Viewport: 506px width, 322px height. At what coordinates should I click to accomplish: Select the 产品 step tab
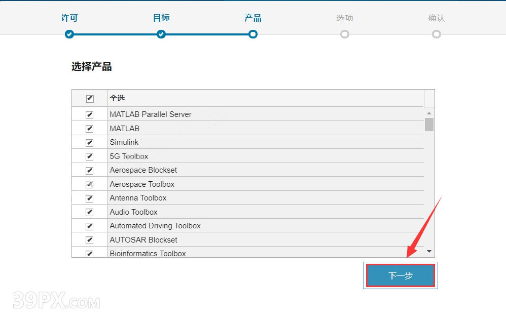click(x=253, y=18)
